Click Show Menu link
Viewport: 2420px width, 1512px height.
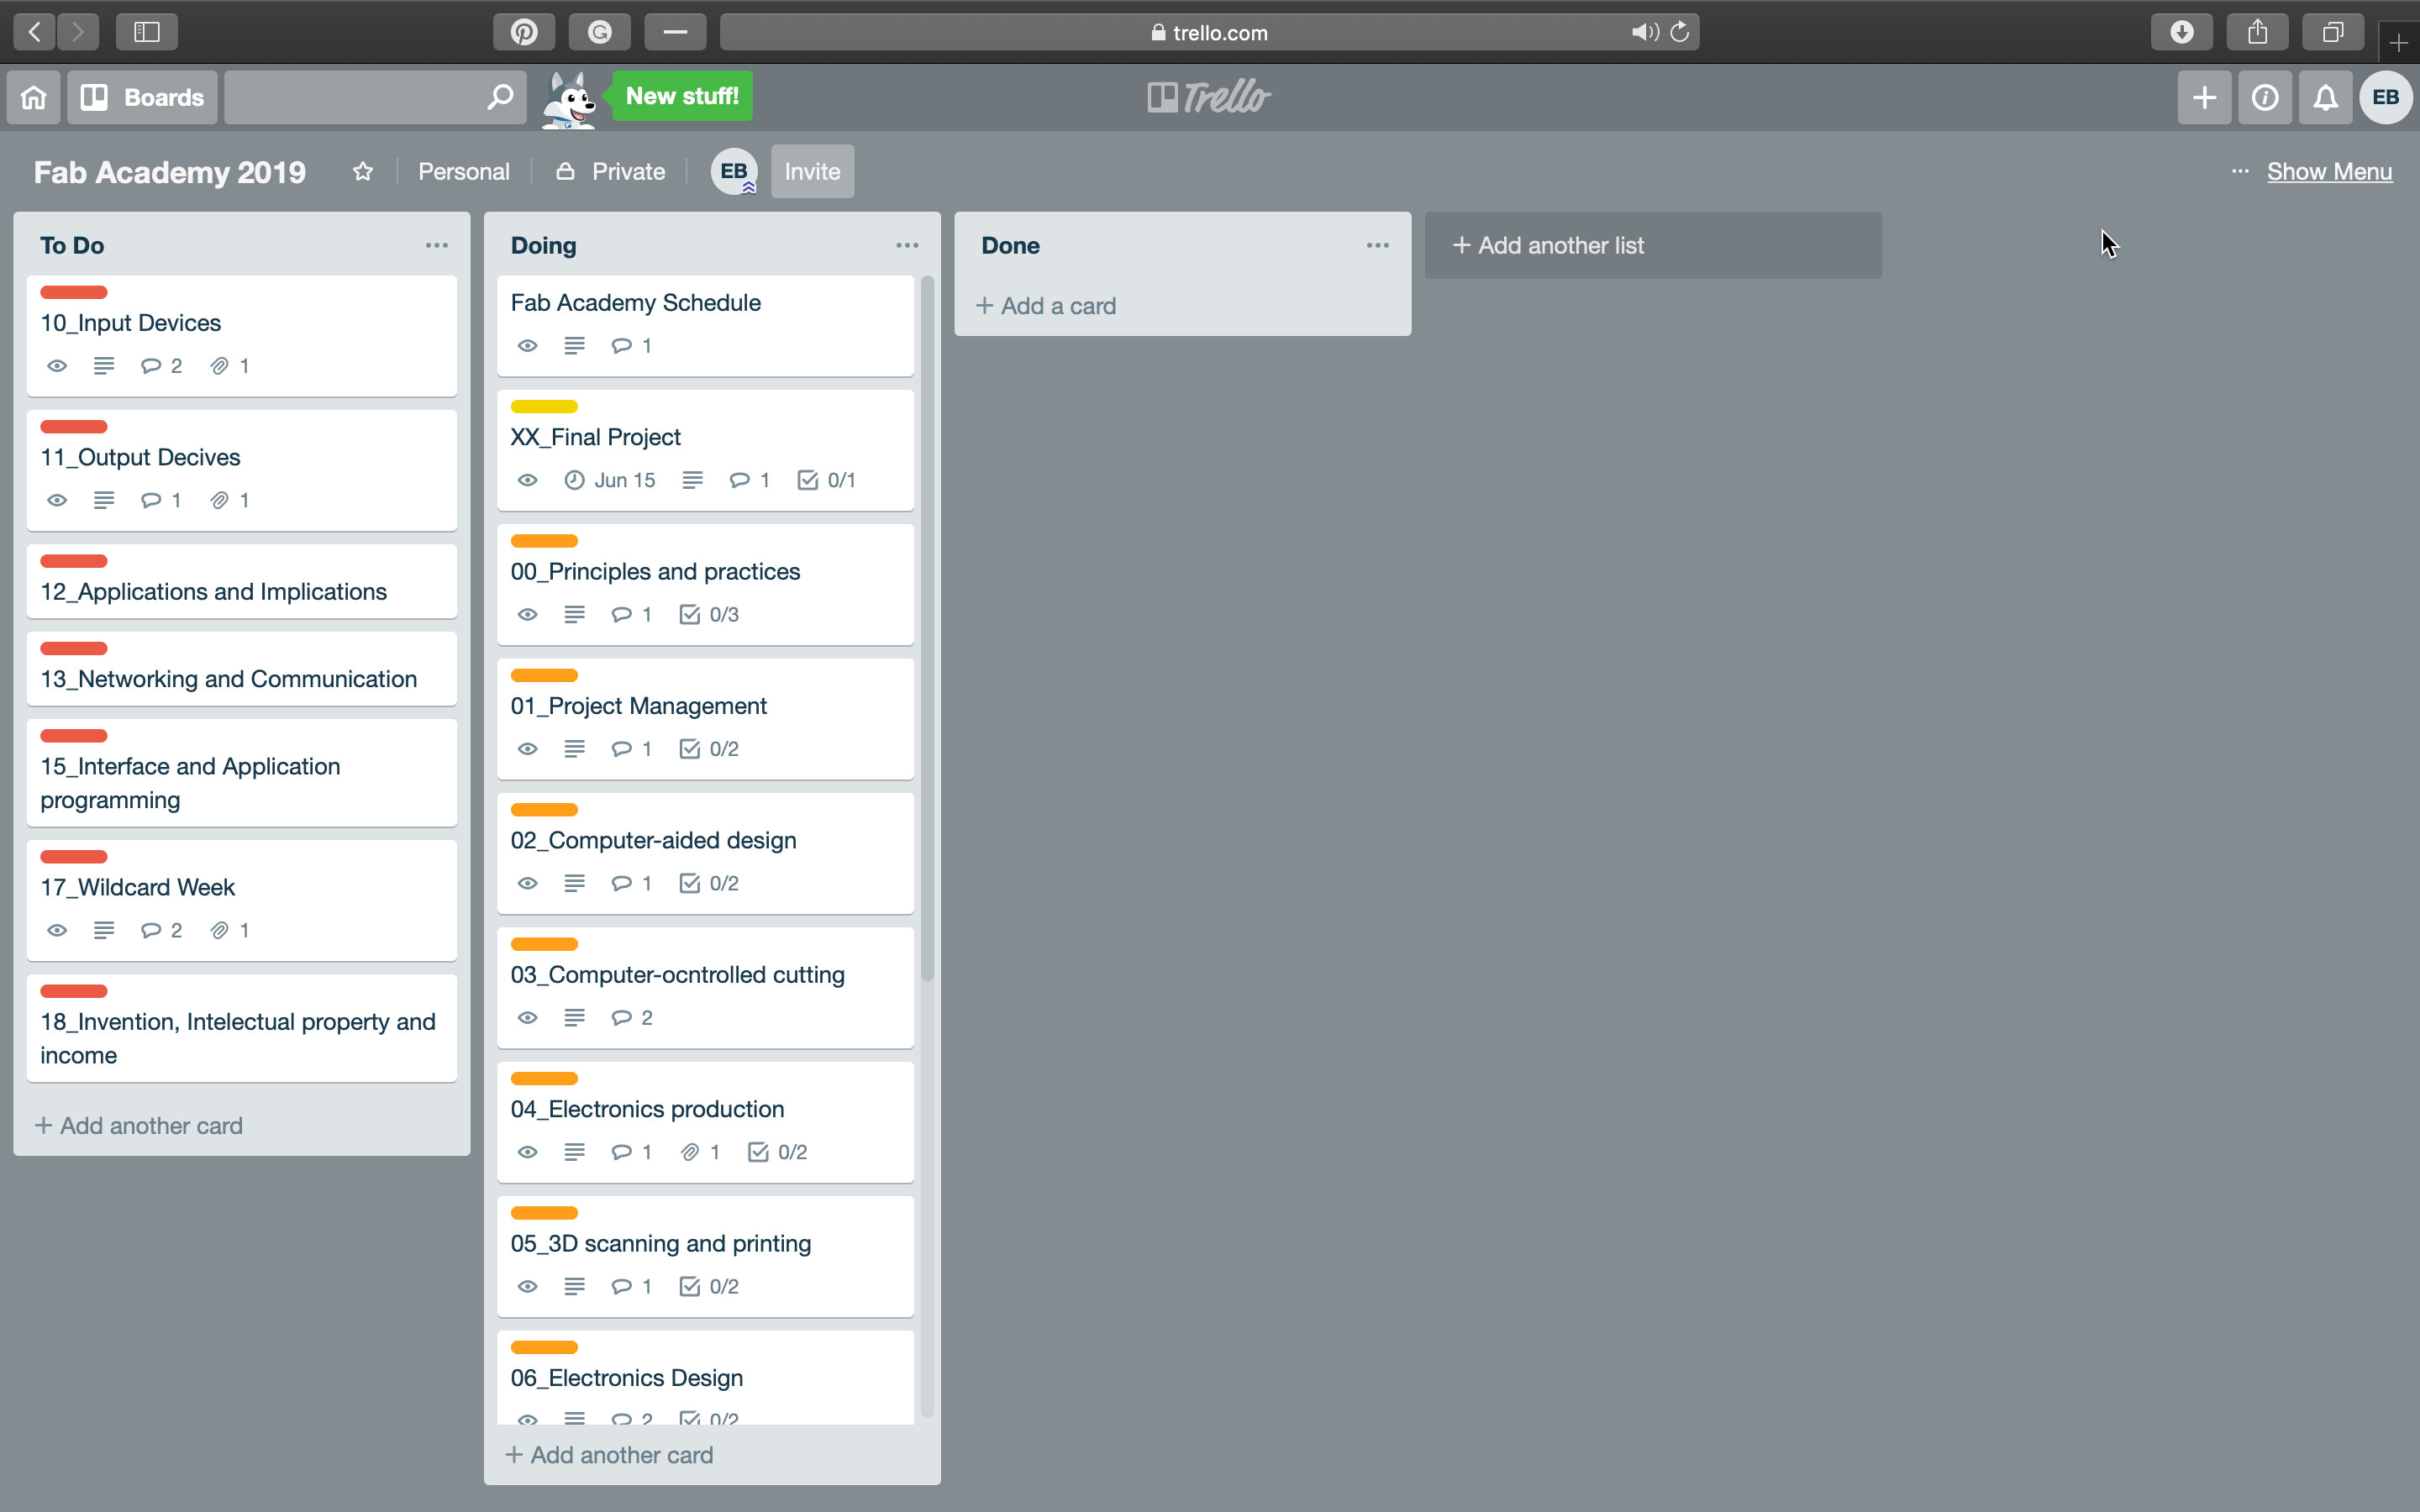tap(2329, 172)
